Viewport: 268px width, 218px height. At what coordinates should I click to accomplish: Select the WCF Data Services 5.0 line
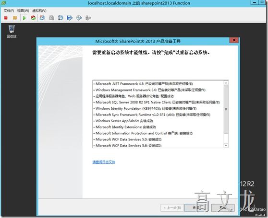tap(127, 139)
